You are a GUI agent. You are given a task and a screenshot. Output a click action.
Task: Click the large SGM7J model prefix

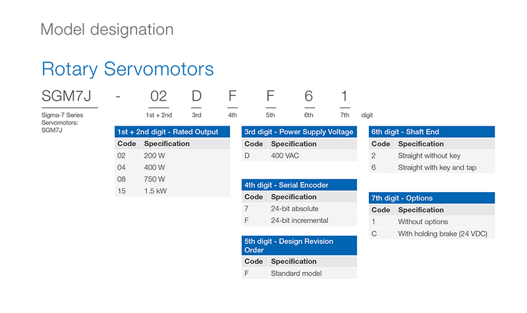click(x=69, y=97)
